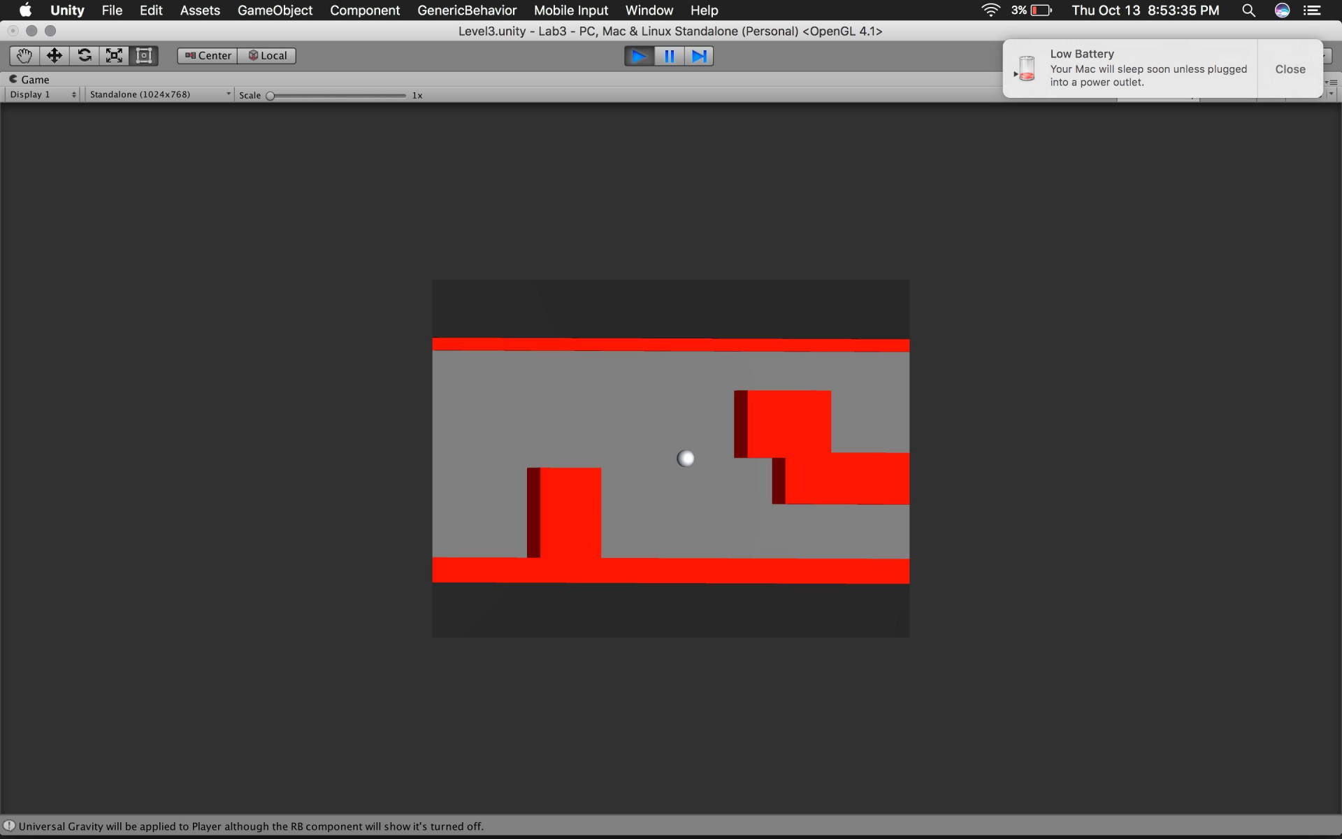Open the Mobile Input menu

coord(571,10)
